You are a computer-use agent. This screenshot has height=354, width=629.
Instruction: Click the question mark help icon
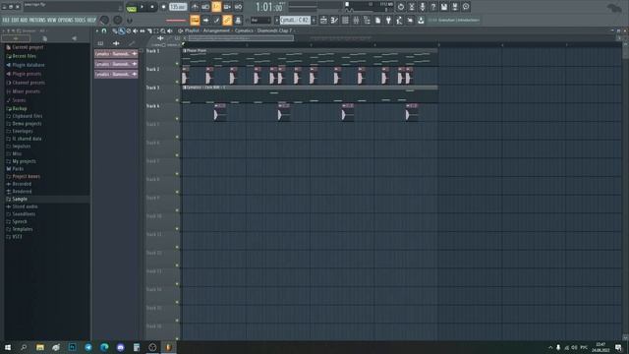tap(433, 7)
